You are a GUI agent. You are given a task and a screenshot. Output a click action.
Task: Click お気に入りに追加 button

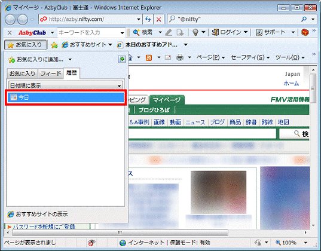(x=36, y=59)
